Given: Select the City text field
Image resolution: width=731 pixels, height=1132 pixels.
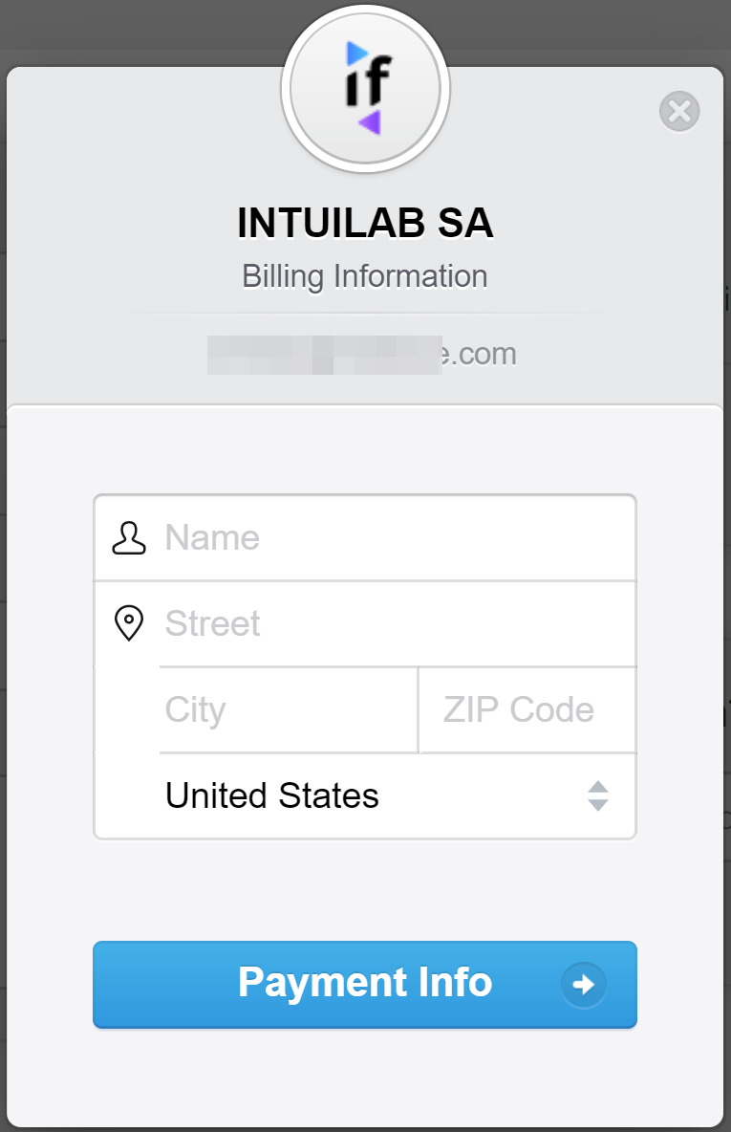Looking at the screenshot, I should coord(289,709).
